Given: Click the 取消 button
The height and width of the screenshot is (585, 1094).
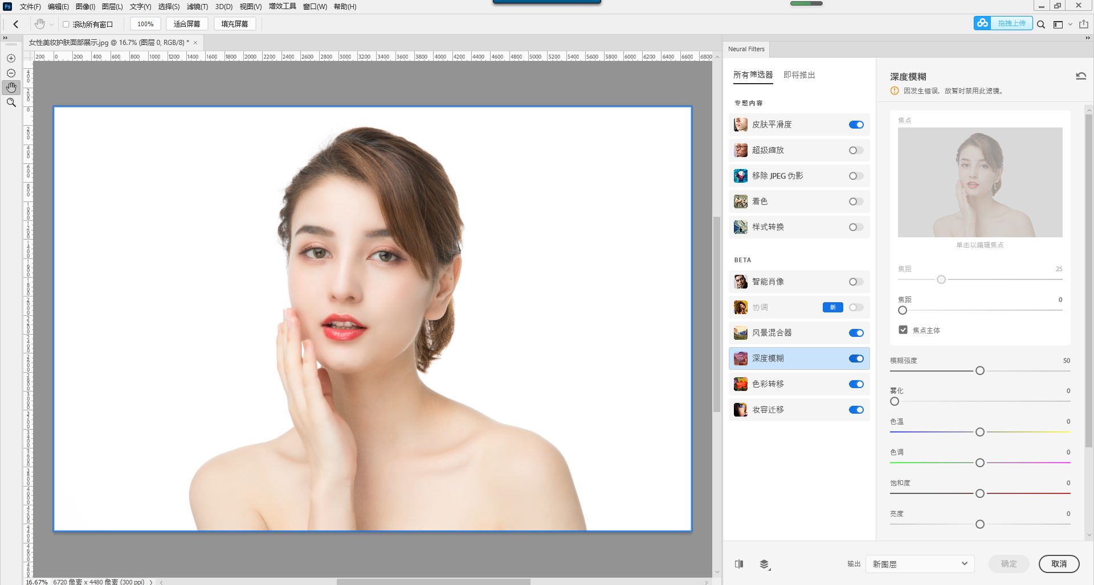Looking at the screenshot, I should coord(1059,564).
